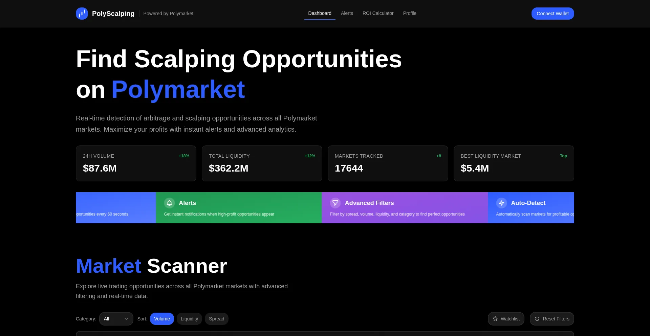650x336 pixels.
Task: Expand the Category chevron arrow
Action: tap(126, 319)
